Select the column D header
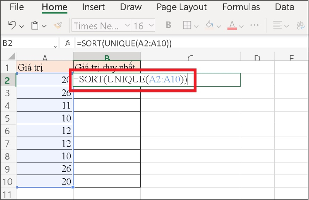Image resolution: width=309 pixels, height=200 pixels. click(x=257, y=58)
